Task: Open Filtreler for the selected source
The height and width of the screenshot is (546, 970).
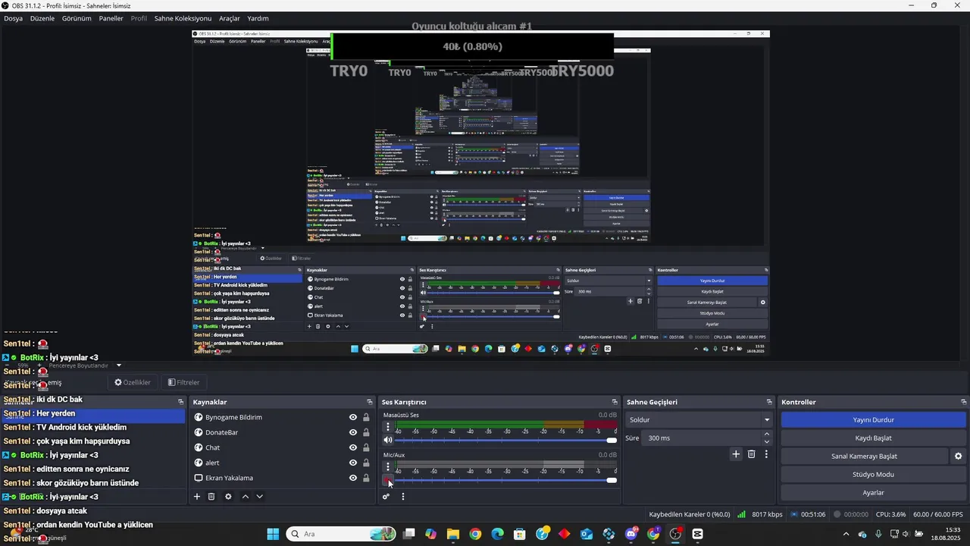Action: (184, 382)
